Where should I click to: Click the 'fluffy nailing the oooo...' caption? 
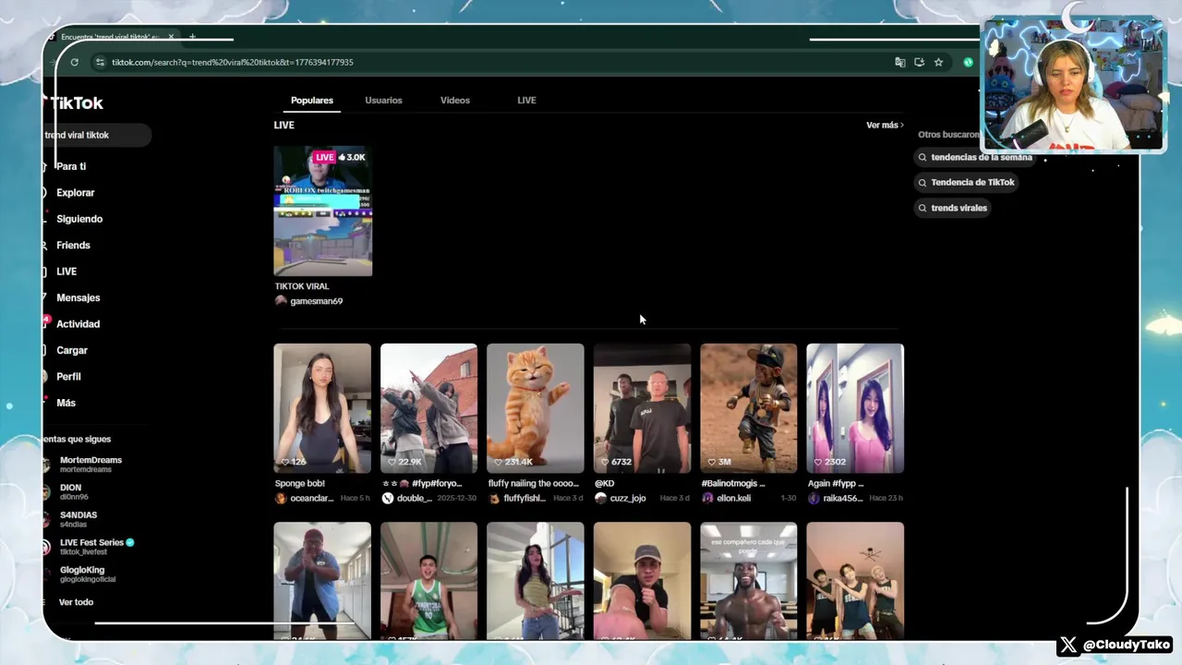(x=534, y=484)
